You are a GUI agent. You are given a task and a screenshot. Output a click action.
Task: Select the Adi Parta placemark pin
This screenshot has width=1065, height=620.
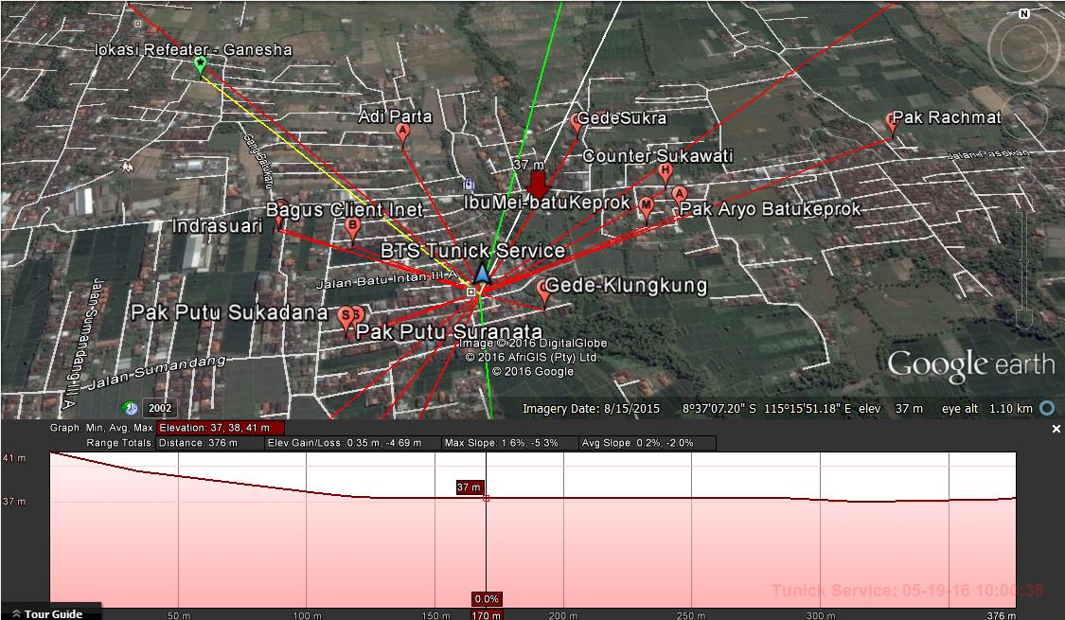click(402, 133)
